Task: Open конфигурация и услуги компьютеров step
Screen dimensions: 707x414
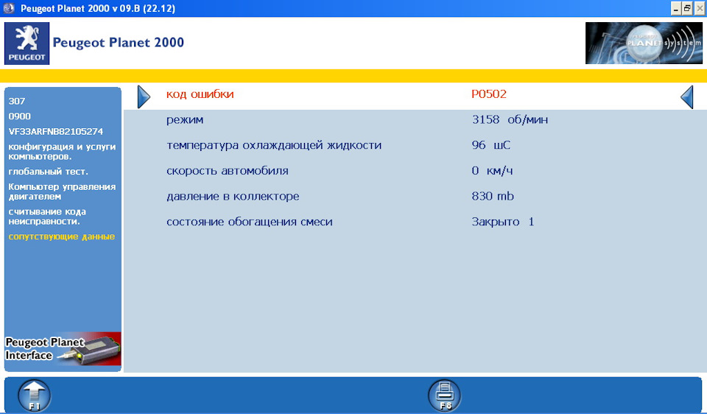Action: [x=62, y=152]
